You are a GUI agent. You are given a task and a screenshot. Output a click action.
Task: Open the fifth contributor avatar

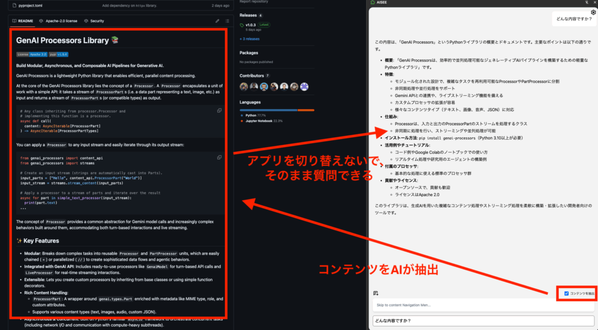coord(284,86)
